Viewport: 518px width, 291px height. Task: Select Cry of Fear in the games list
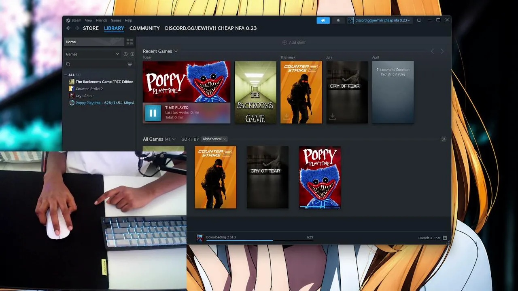tap(85, 96)
